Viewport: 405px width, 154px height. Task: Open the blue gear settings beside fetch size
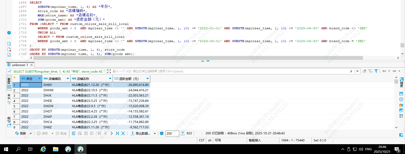162,133
